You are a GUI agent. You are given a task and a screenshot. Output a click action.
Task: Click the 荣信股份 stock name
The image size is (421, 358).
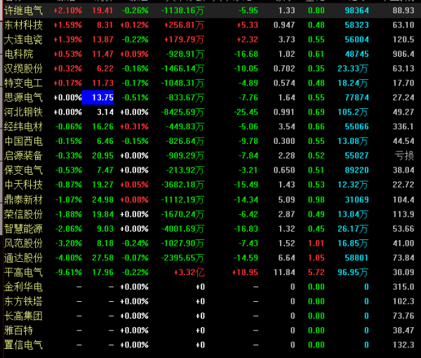23,214
